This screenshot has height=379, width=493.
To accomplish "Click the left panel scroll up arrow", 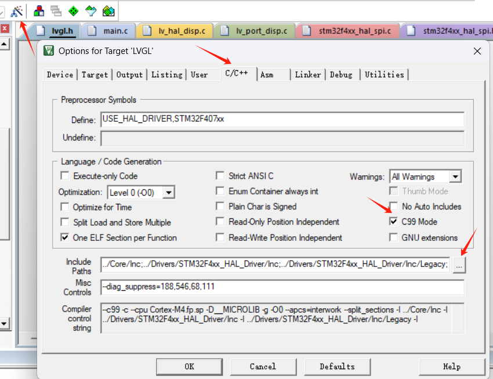I will tap(5, 44).
